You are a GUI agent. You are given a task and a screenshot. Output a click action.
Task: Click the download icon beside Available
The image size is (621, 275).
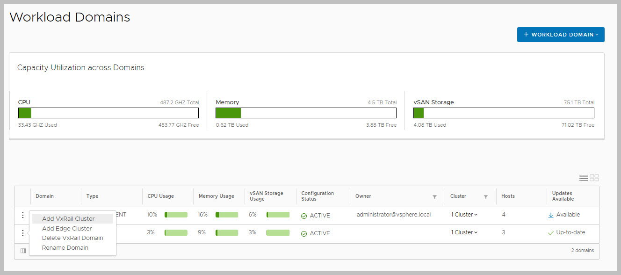tap(551, 215)
